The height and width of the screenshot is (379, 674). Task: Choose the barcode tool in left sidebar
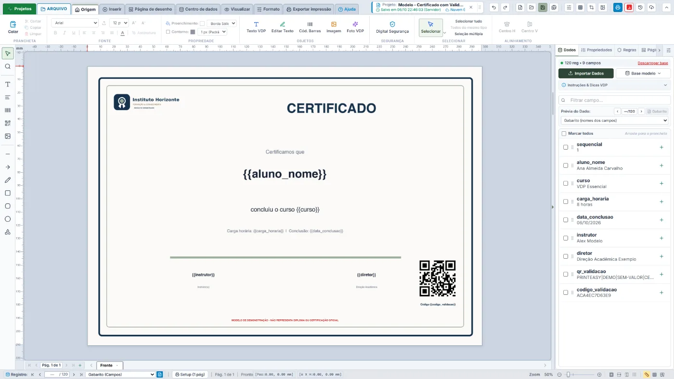(8, 110)
